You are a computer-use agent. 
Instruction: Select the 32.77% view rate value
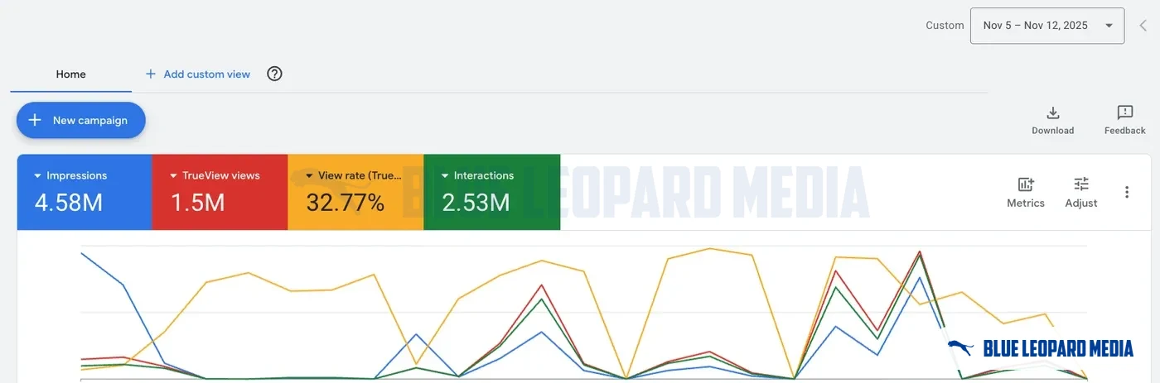[x=345, y=202]
